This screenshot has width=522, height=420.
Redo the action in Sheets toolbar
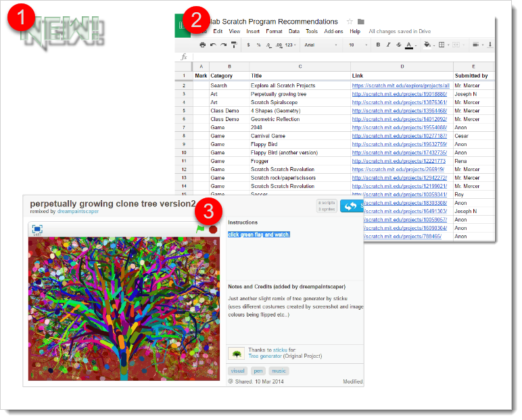pos(223,45)
